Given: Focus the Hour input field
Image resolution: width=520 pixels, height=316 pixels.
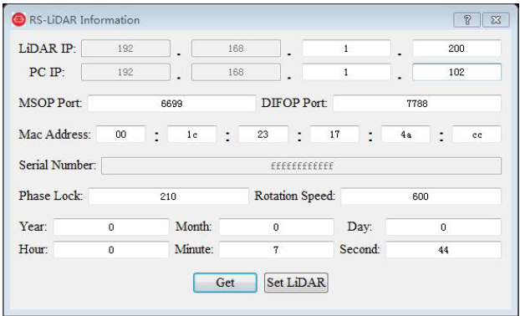Looking at the screenshot, I should tap(111, 250).
